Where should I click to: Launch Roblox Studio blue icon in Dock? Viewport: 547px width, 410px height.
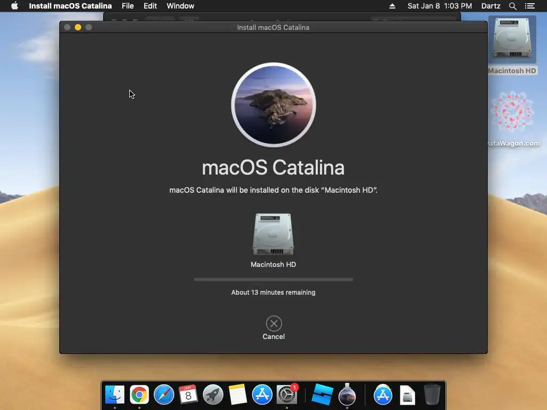[x=322, y=395]
